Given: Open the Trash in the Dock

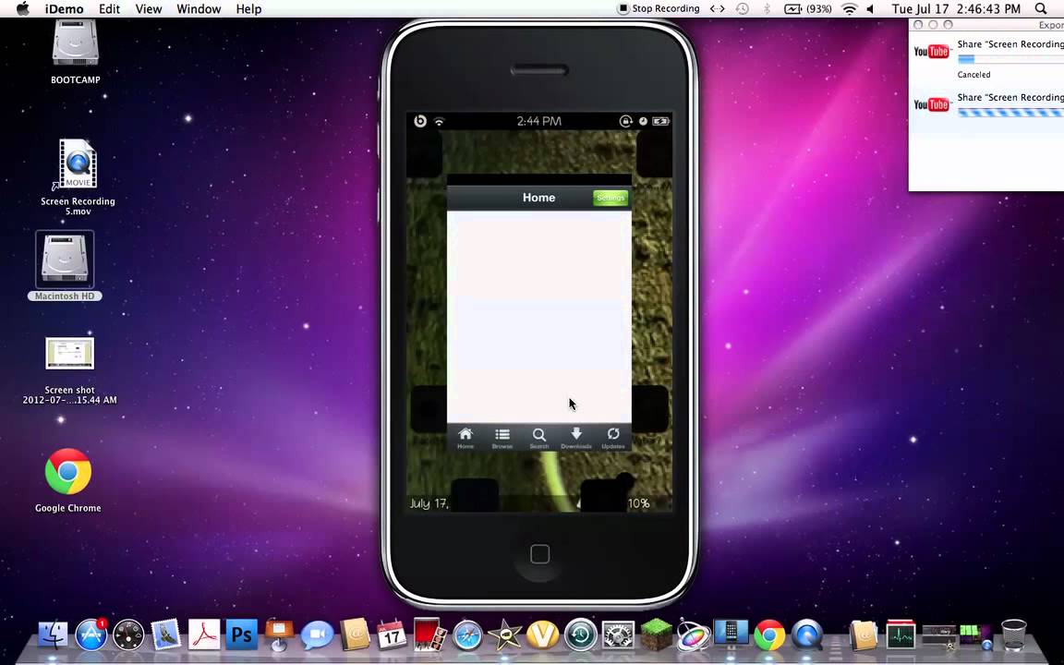Looking at the screenshot, I should tap(1014, 635).
